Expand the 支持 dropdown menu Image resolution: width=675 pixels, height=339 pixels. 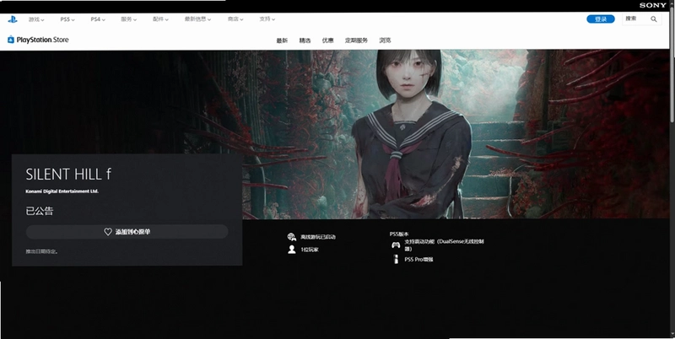coord(267,19)
